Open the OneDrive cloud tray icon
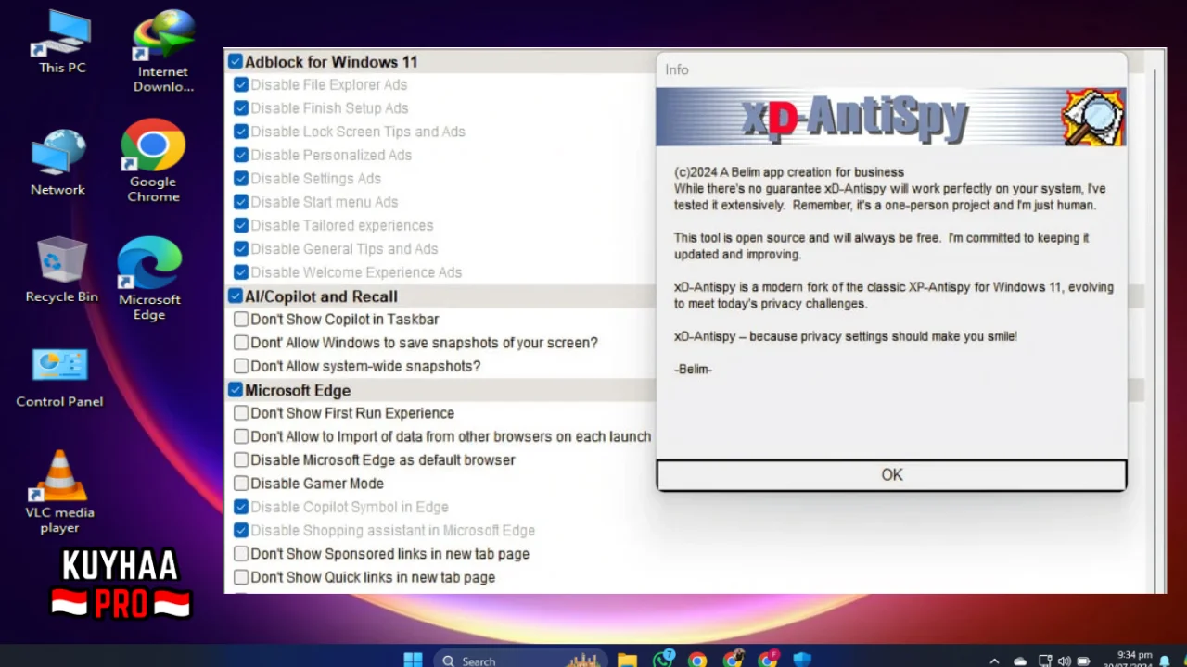Viewport: 1187px width, 667px height. point(1020,661)
